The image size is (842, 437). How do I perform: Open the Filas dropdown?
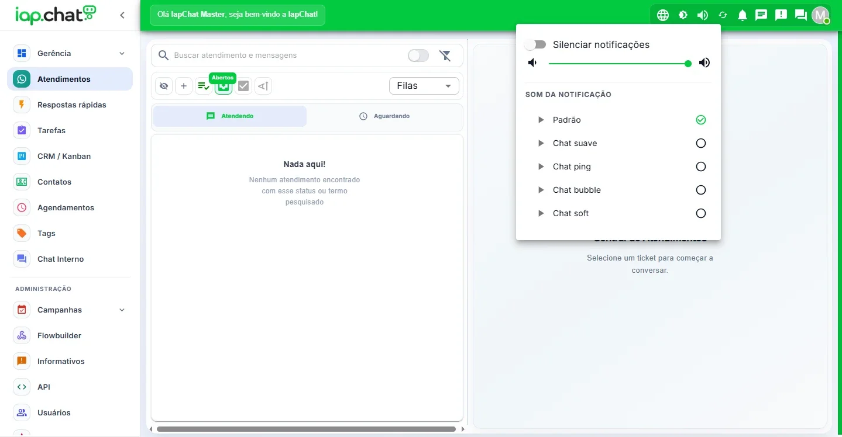click(424, 86)
